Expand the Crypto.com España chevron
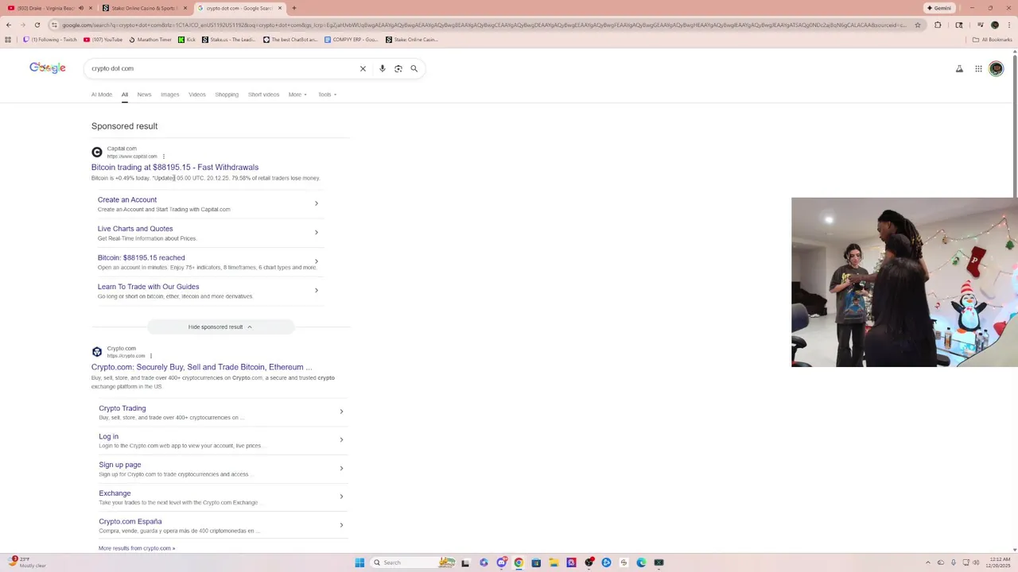Viewport: 1018px width, 572px height. (341, 525)
